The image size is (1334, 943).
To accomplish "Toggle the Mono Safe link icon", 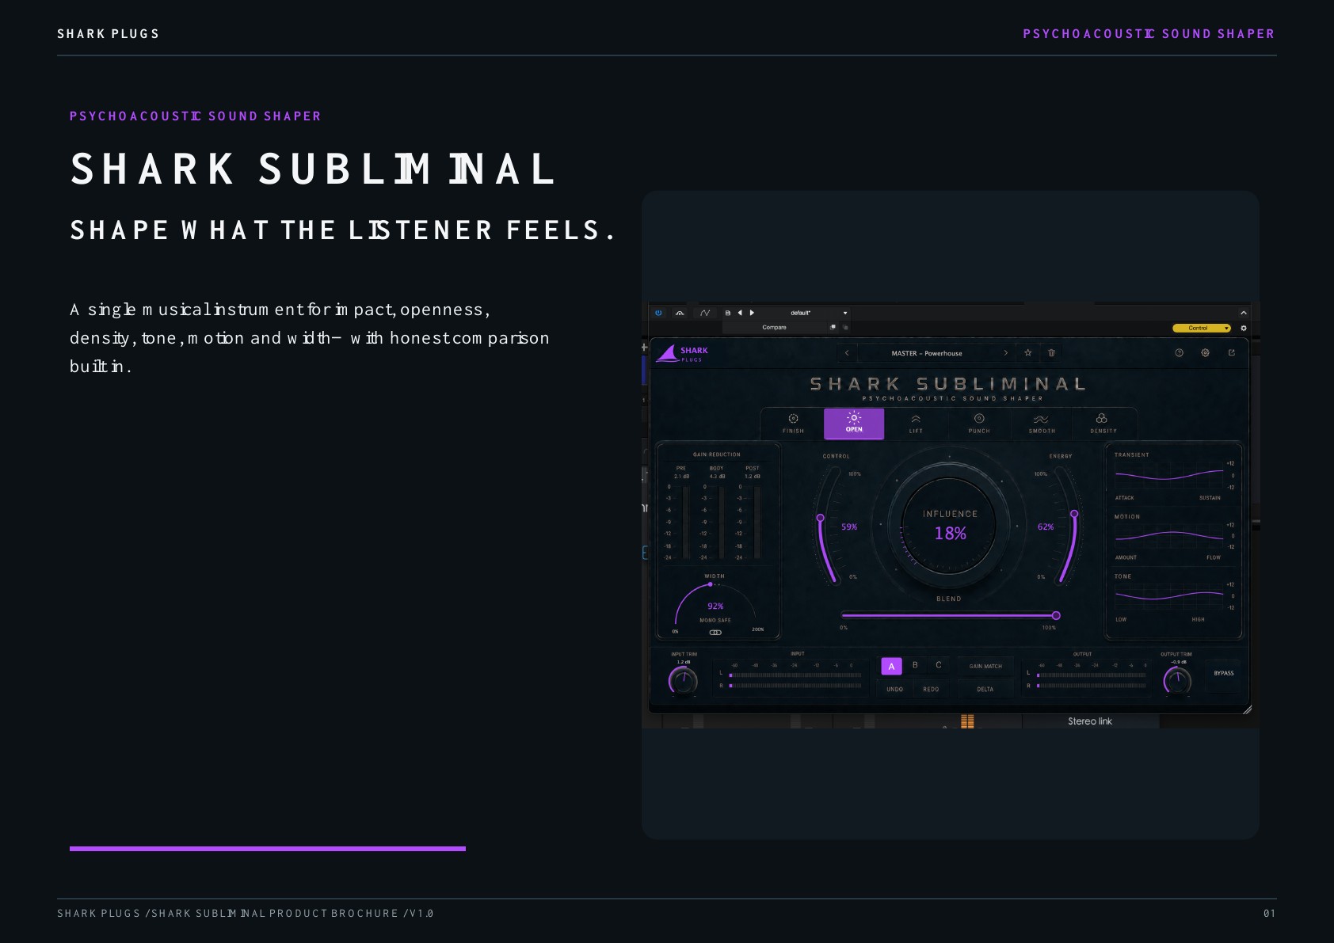I will coord(715,633).
